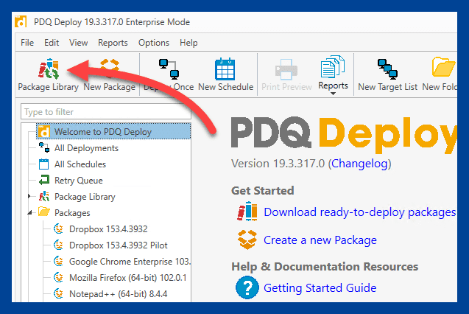Click the New Folder toolbar icon

point(443,67)
